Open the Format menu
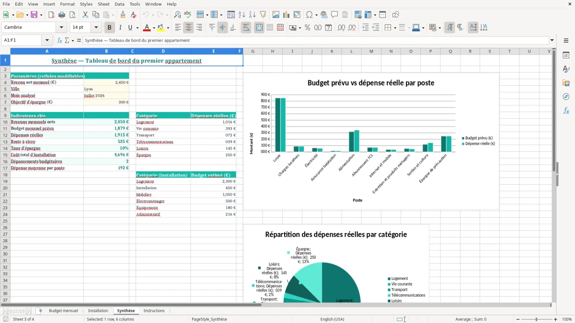The image size is (575, 323). (x=67, y=4)
